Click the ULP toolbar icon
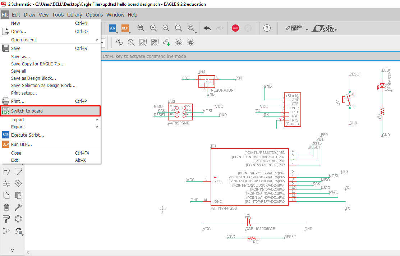This screenshot has width=400, height=256. [125, 28]
